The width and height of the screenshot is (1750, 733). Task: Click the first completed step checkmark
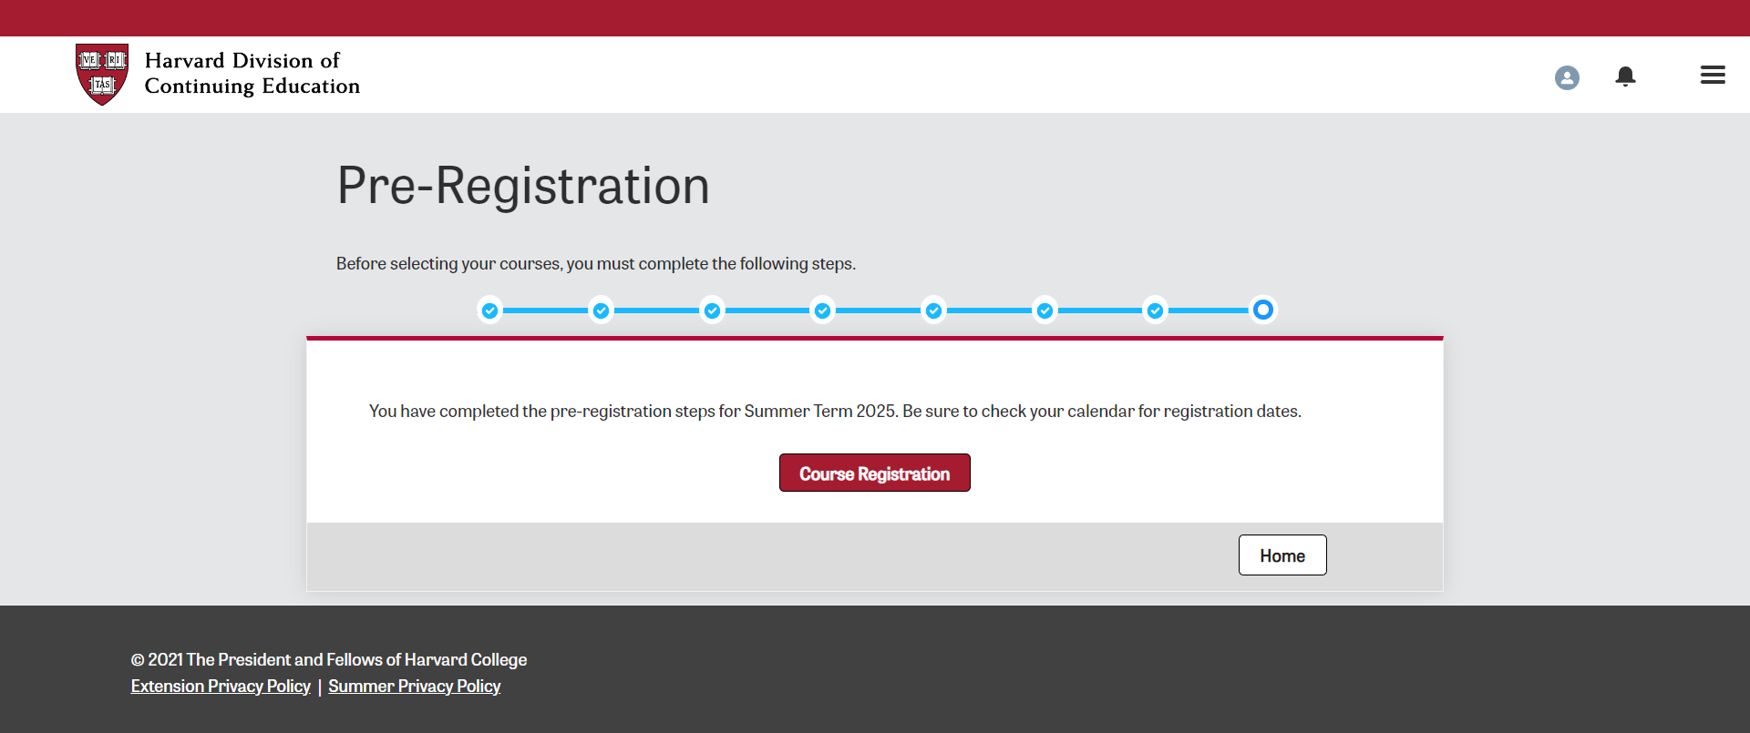(490, 311)
